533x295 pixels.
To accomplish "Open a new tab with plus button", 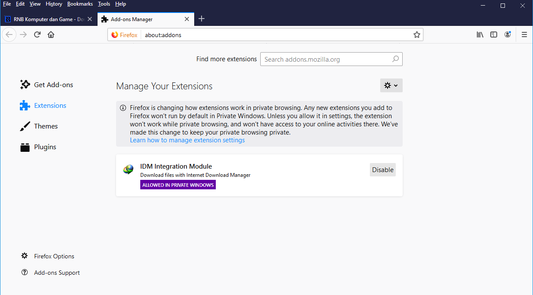I will click(x=202, y=19).
